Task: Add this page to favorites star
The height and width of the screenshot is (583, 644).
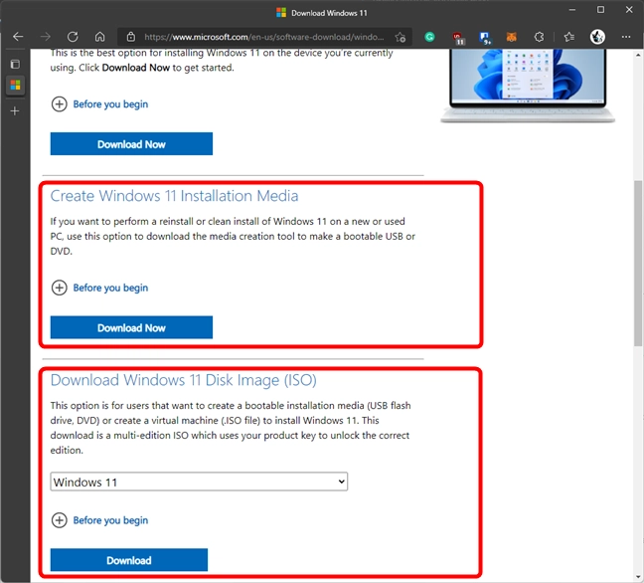Action: 401,38
